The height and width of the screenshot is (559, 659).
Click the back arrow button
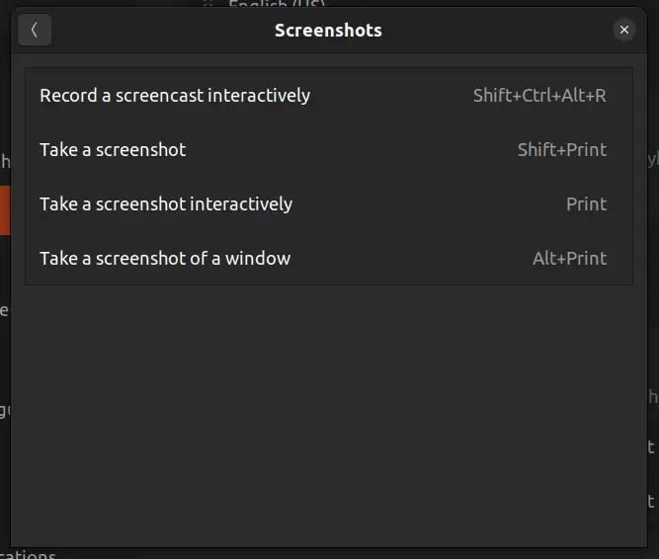pyautogui.click(x=35, y=30)
